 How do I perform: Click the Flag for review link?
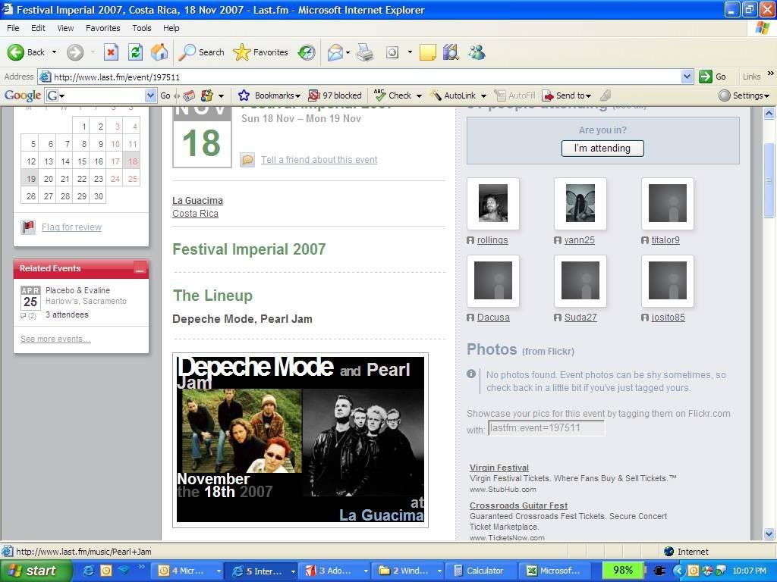point(71,227)
